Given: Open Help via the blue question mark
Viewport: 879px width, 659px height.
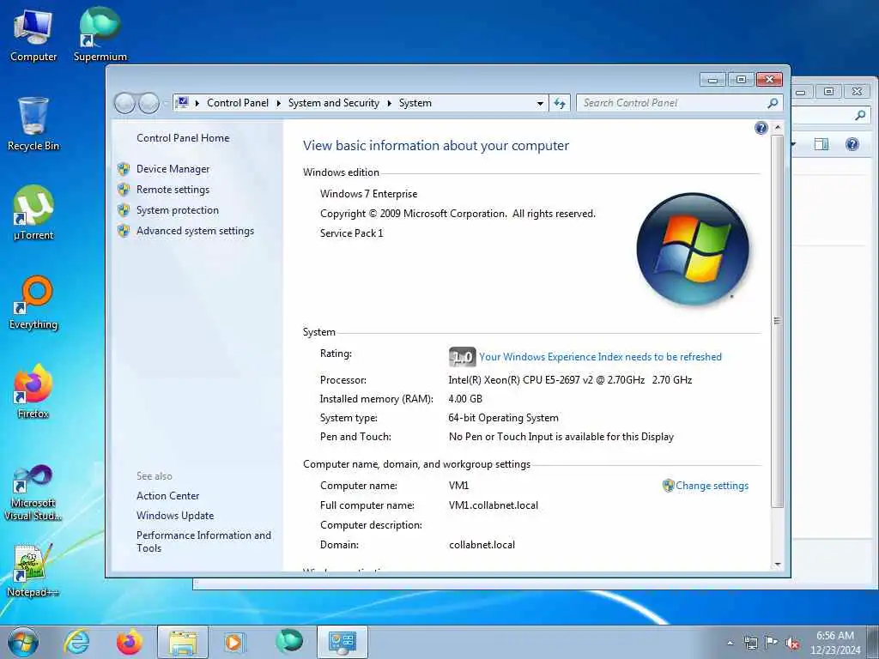Looking at the screenshot, I should point(761,129).
